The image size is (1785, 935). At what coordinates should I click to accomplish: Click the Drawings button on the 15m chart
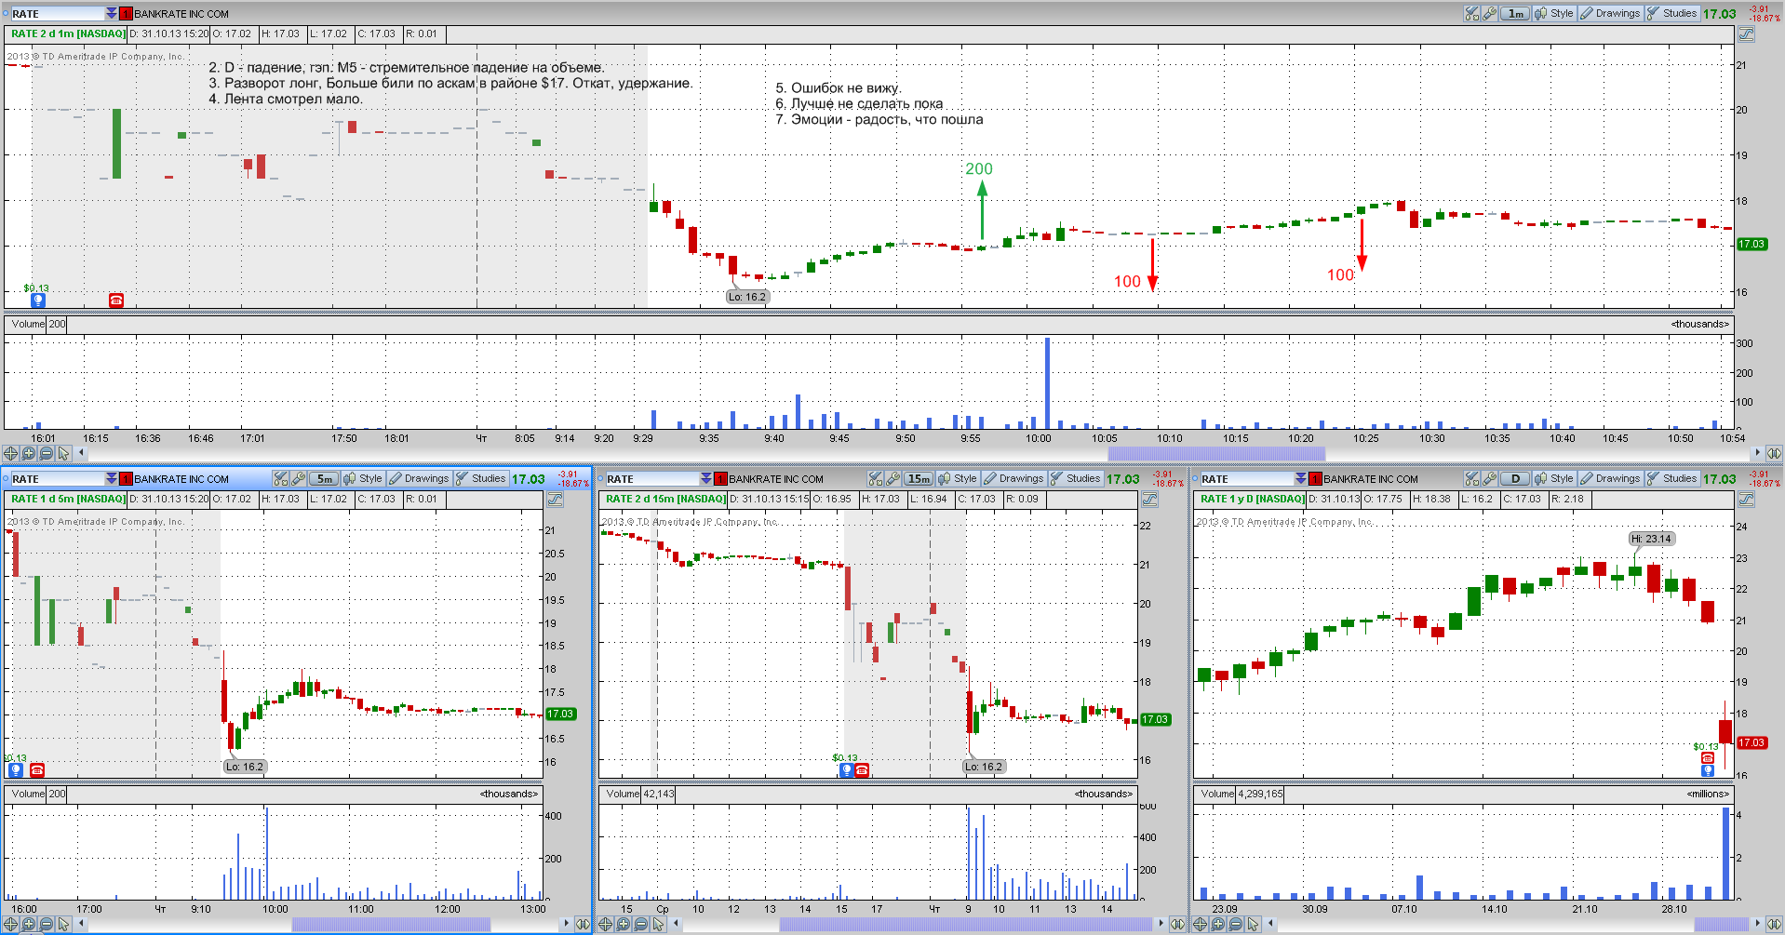pos(1013,478)
